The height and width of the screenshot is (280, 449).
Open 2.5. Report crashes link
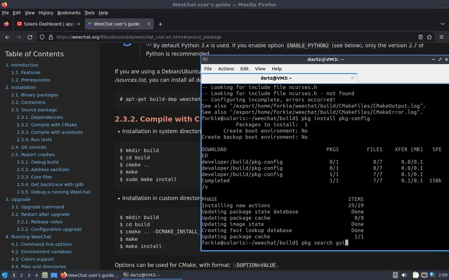coord(33,155)
